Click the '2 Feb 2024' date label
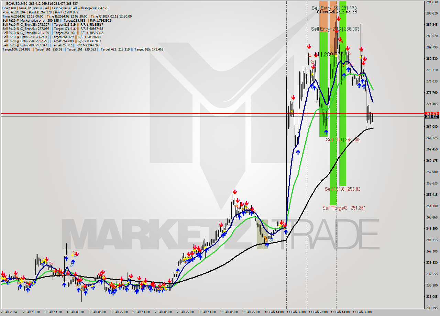Viewport: 440px width, 316px height. pos(9,312)
